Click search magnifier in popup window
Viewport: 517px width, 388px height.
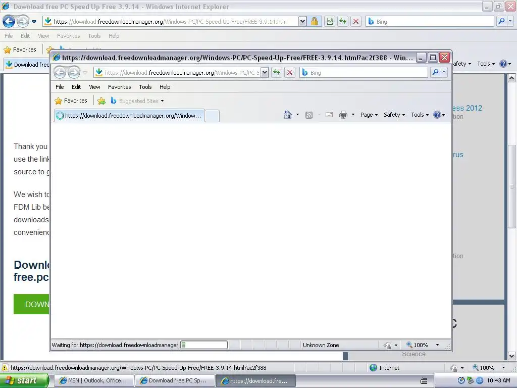(435, 72)
